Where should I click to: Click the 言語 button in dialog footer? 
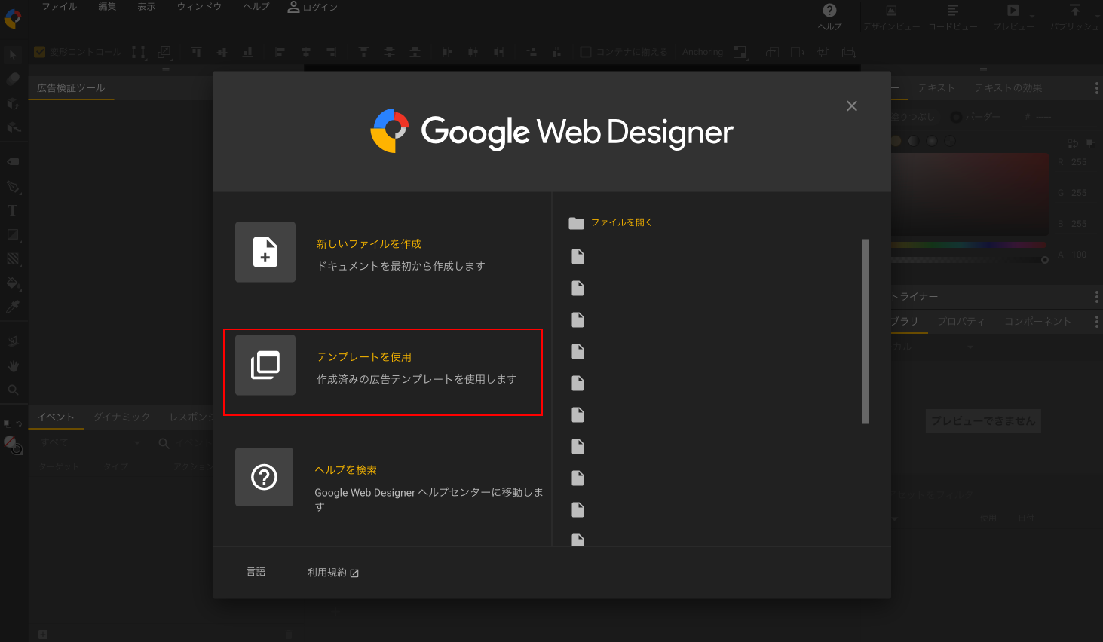tap(256, 572)
